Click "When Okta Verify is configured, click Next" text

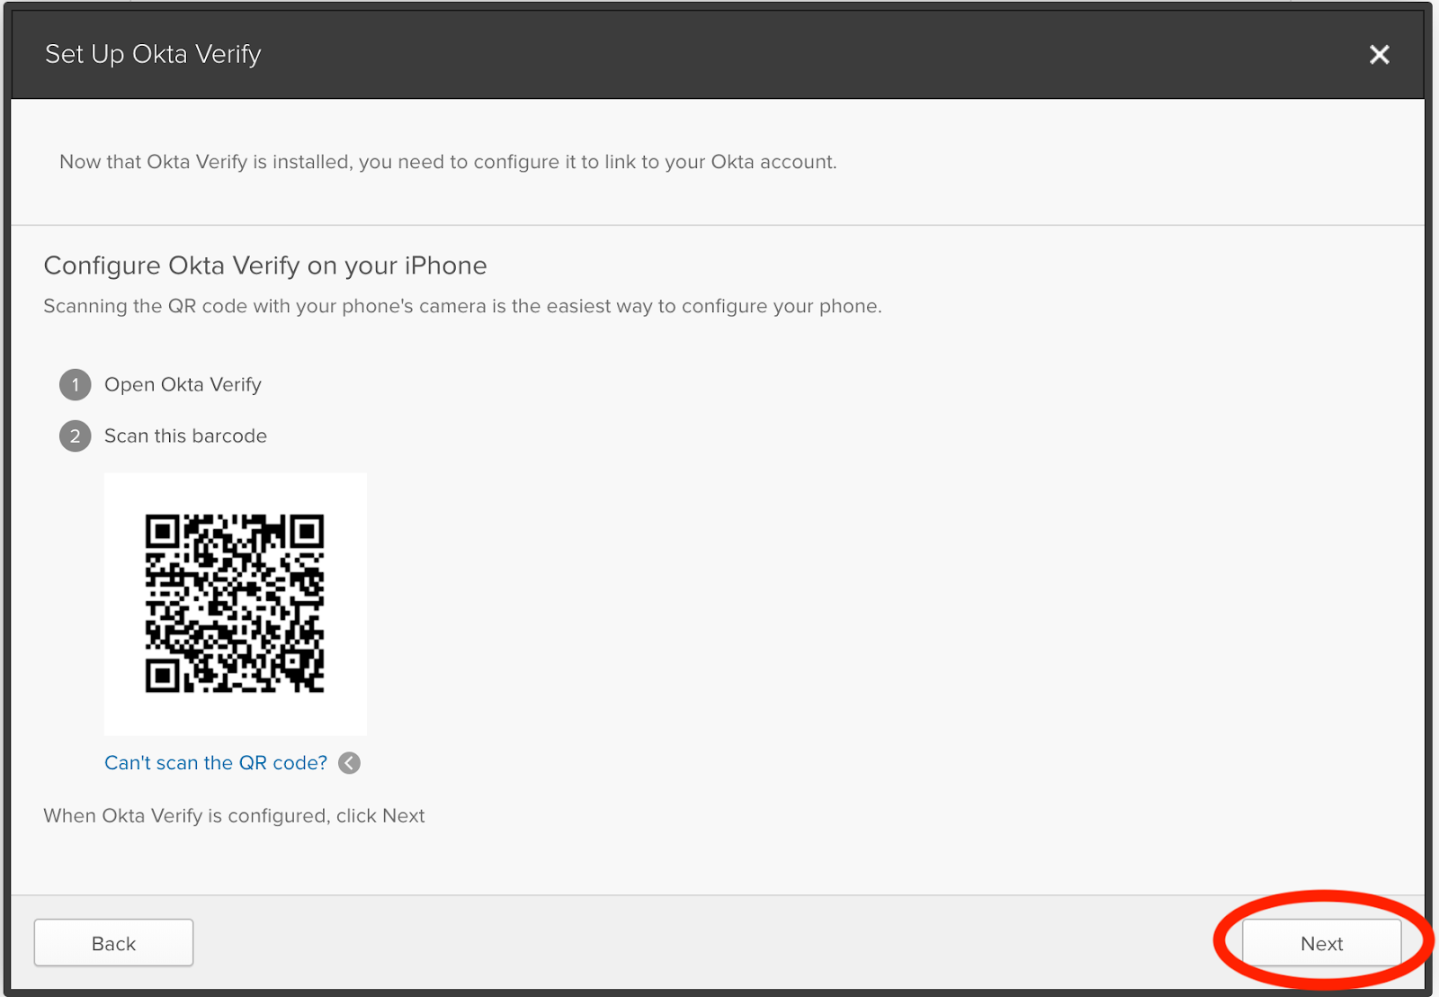234,816
